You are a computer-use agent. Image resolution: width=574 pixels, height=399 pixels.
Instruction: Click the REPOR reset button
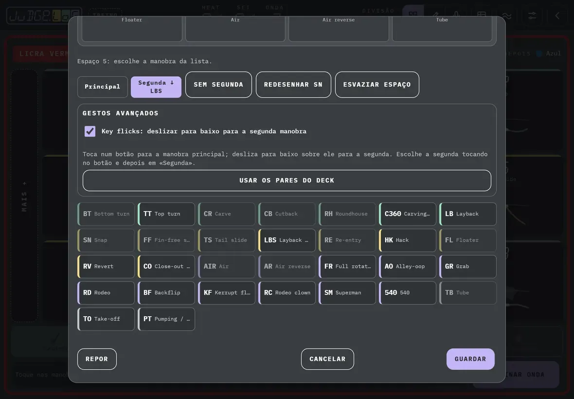click(97, 359)
